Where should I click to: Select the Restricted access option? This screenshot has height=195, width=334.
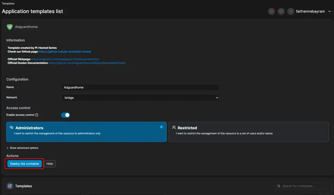[x=249, y=132]
